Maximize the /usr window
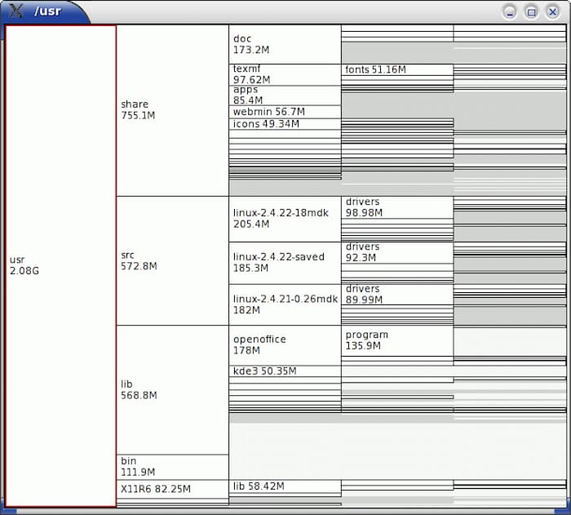The width and height of the screenshot is (571, 515). pos(531,12)
